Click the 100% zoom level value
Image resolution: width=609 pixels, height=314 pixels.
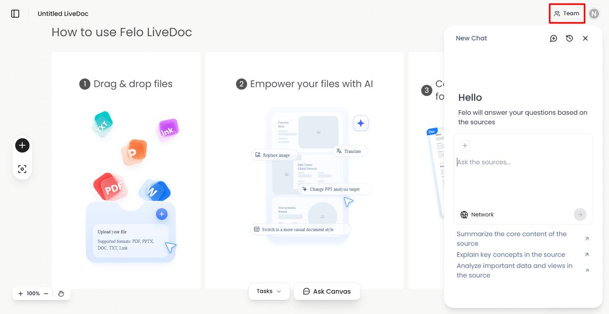tap(33, 294)
